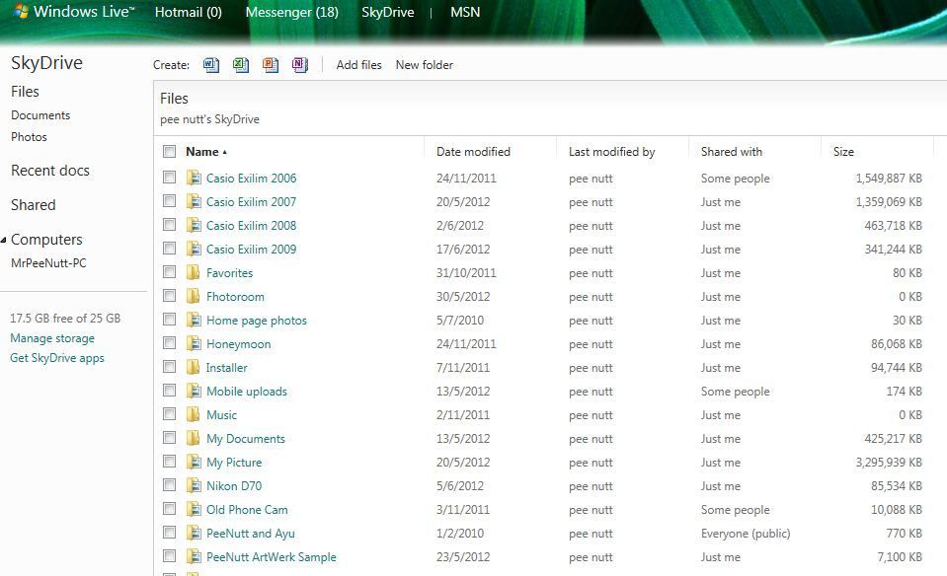Viewport: 947px width, 576px height.
Task: Click the Honeymoon folder icon
Action: pos(194,344)
